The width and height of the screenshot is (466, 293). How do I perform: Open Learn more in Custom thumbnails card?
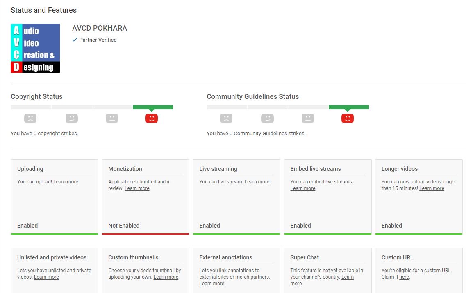[166, 277]
